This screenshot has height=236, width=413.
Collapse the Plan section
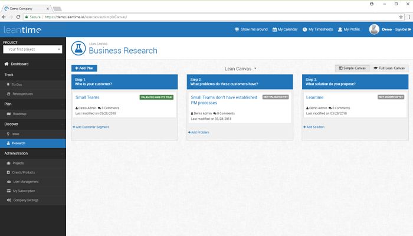tap(33, 104)
